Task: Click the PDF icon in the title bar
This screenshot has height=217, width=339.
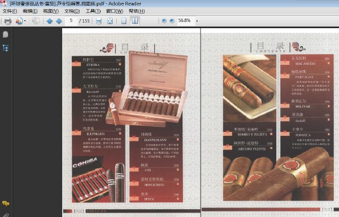Action: 4,3
